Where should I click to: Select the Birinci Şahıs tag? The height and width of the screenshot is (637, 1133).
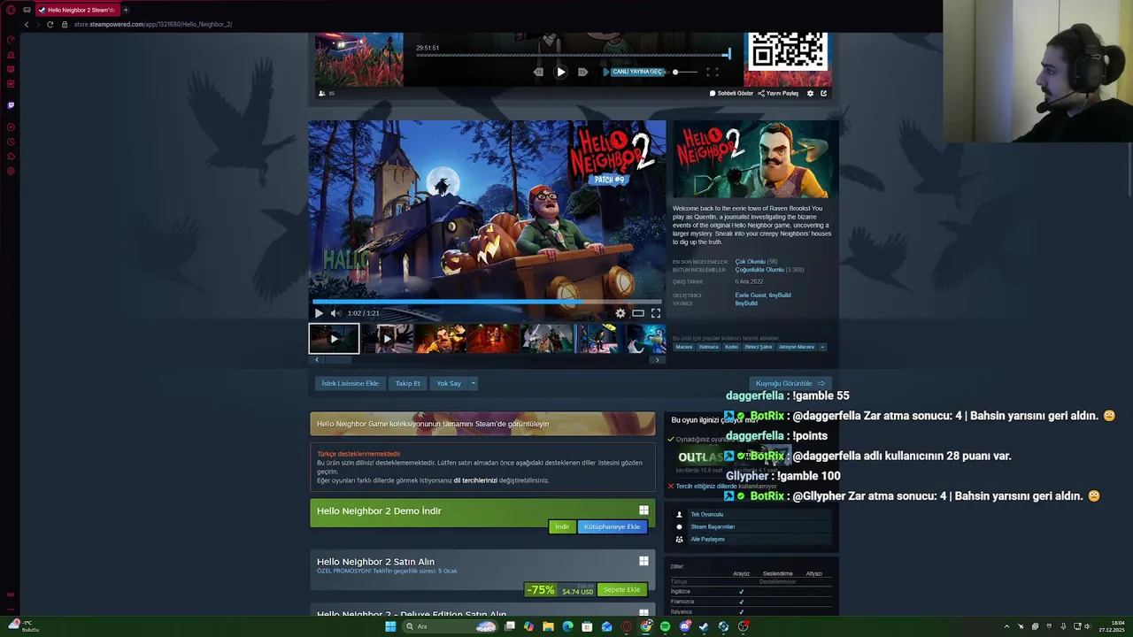(758, 347)
